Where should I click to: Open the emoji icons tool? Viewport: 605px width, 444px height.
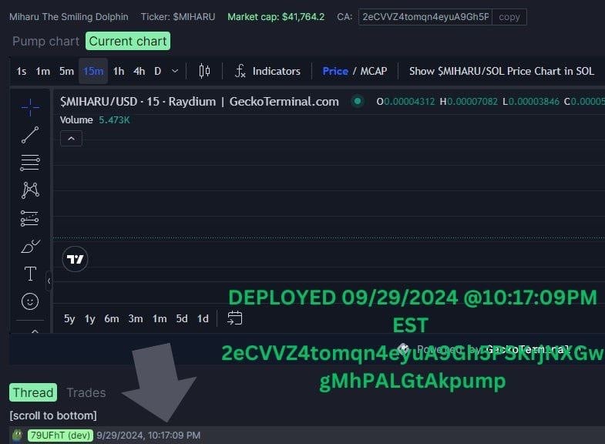coord(30,301)
